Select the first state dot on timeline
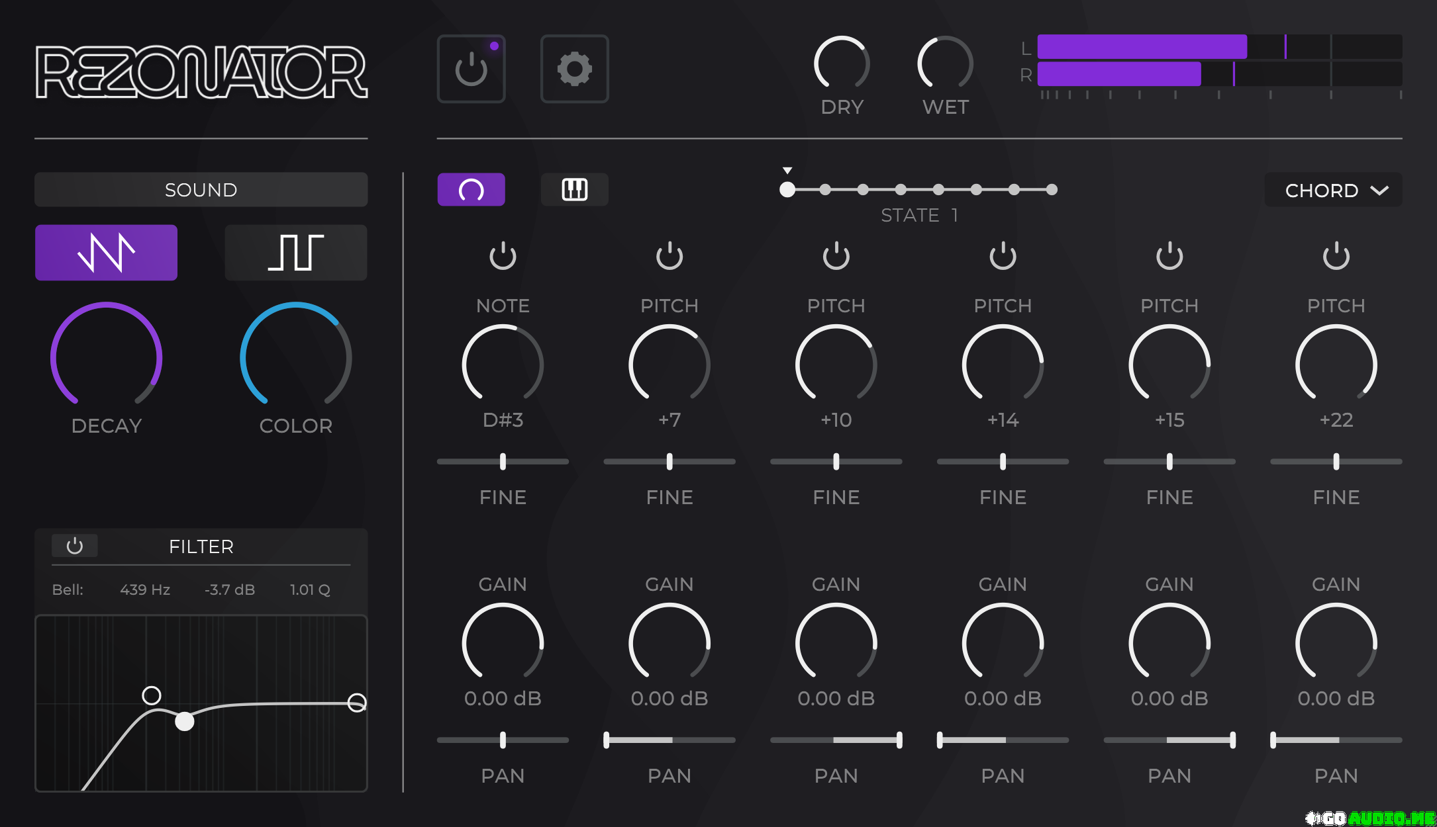Screen dimensions: 1437x827 coord(787,190)
